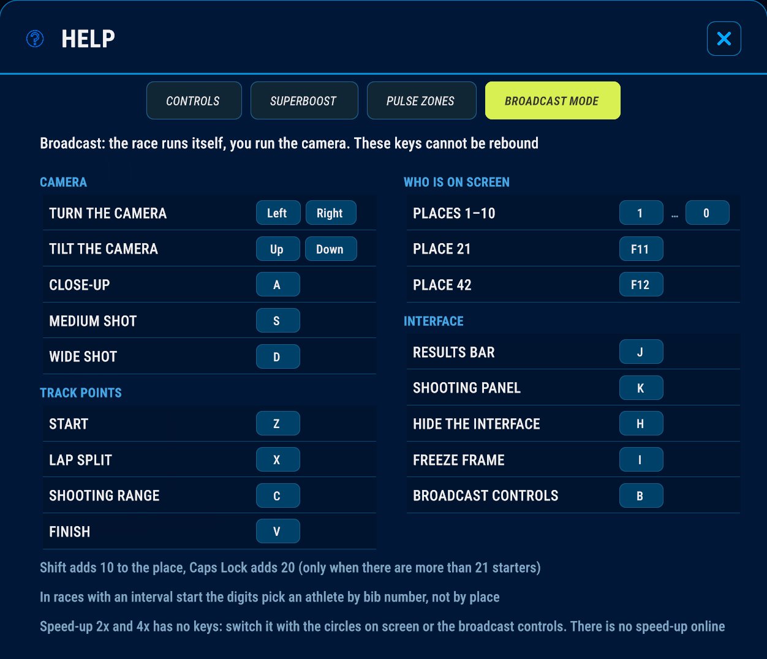Click the Left key for Turn the Camera
Image resolution: width=767 pixels, height=659 pixels.
pos(278,213)
